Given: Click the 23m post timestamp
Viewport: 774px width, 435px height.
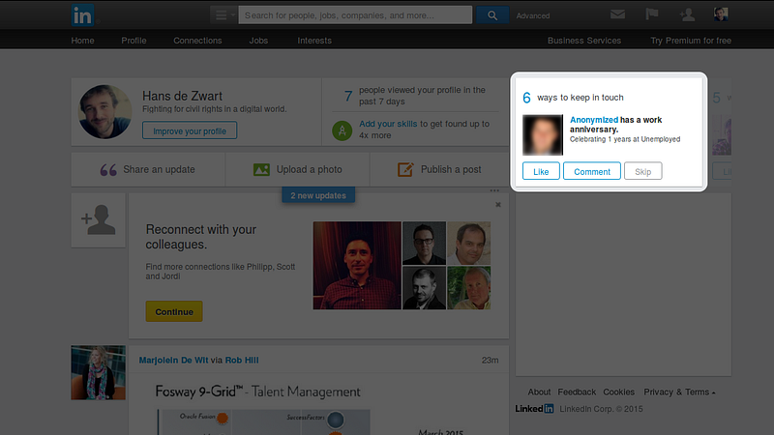Looking at the screenshot, I should [491, 361].
